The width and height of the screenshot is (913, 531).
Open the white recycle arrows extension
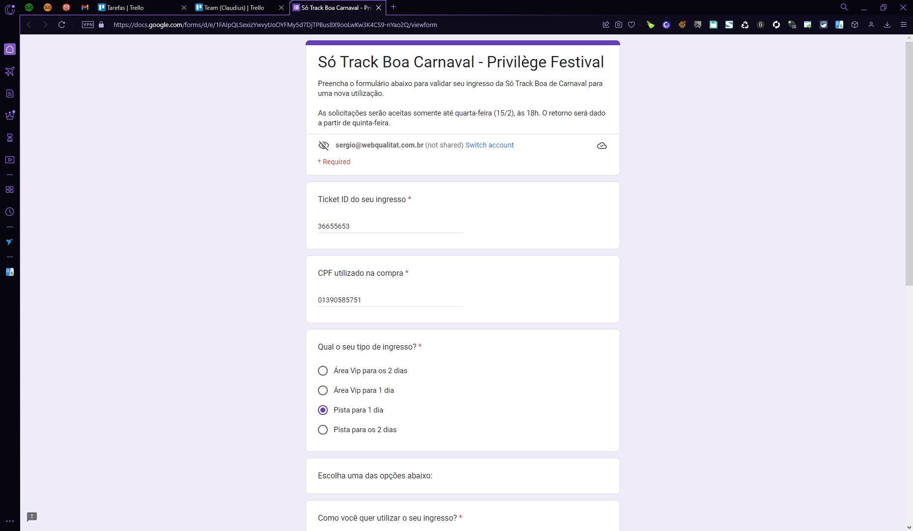click(x=745, y=25)
